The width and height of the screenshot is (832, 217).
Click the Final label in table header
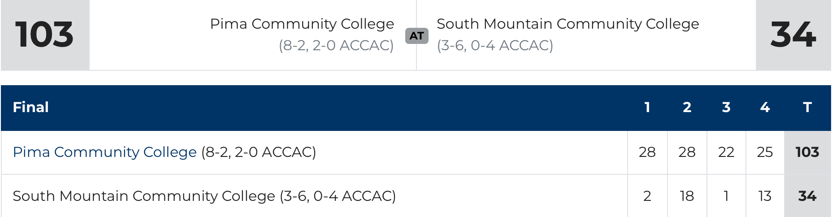click(30, 107)
